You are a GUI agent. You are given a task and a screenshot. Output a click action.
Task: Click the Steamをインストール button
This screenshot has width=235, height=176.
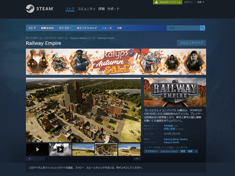coord(167,2)
